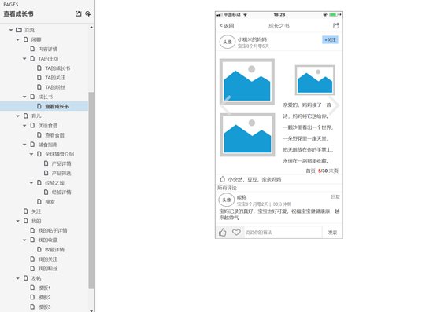Collapse the TA的主页 page node
This screenshot has width=433, height=312.
24,58
